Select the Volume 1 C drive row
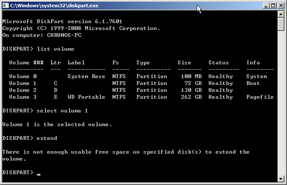 (137, 83)
